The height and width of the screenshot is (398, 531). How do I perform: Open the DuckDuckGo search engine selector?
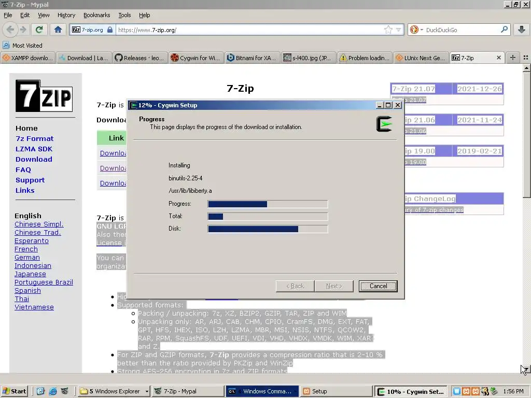[416, 30]
